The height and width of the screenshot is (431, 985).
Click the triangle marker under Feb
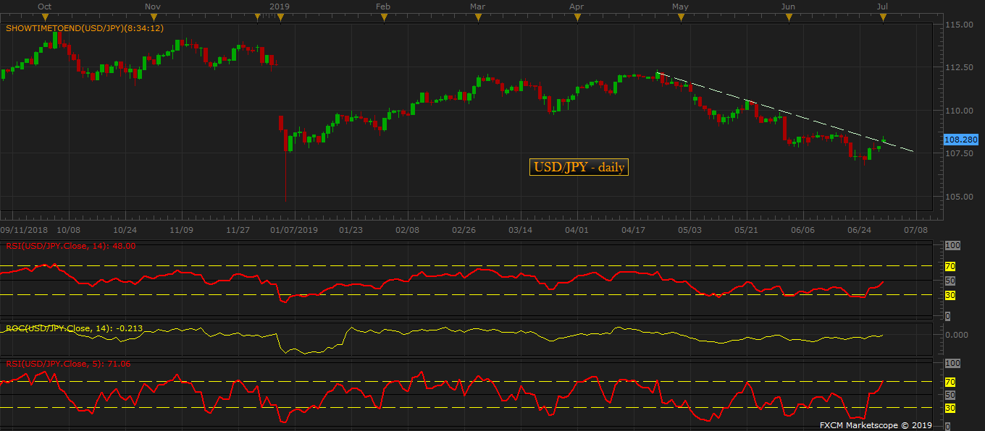384,17
